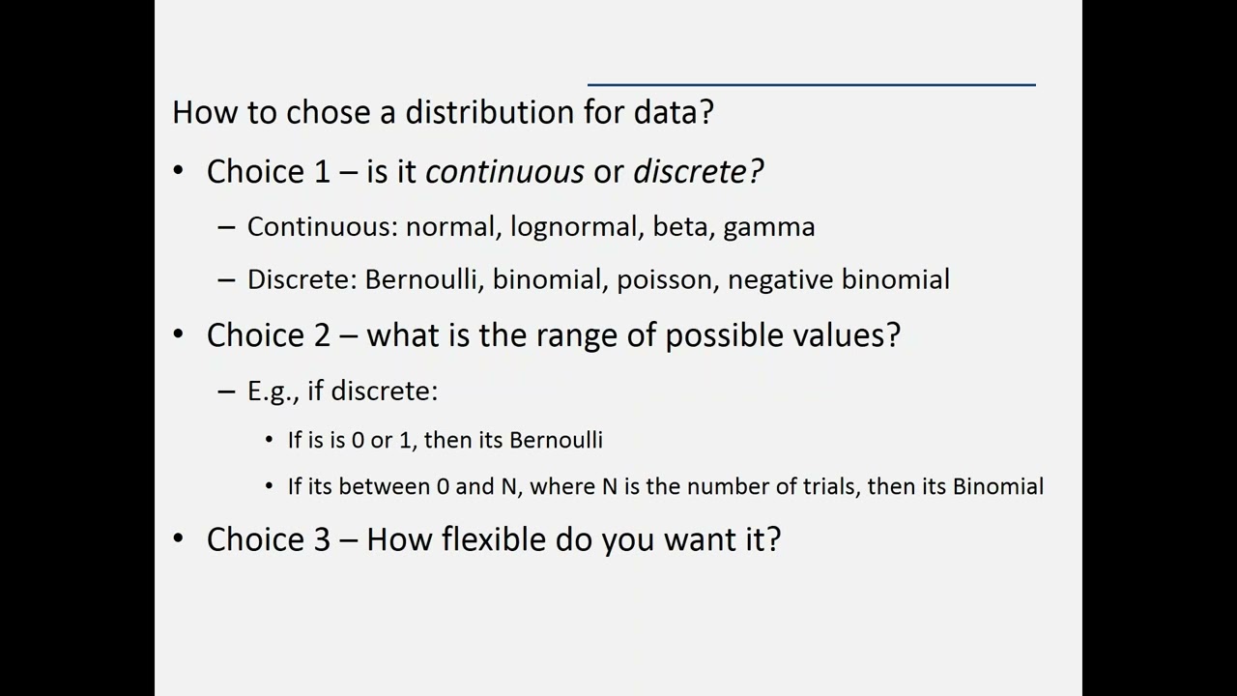
Task: Click the italic word 'continuous' in Choice 1
Action: pos(504,171)
